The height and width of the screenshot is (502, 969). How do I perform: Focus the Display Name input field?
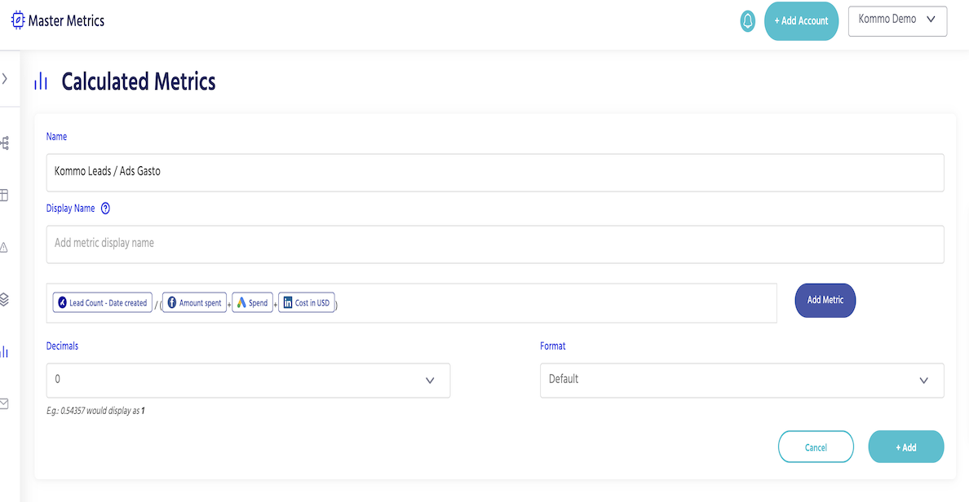[x=494, y=244]
